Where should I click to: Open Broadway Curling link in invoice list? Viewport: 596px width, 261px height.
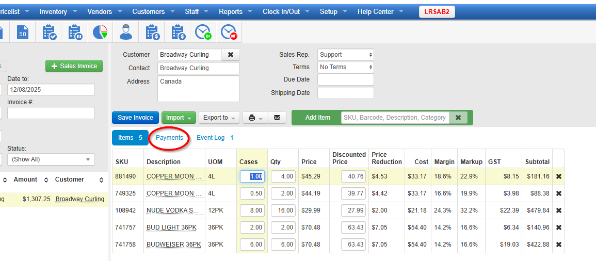pyautogui.click(x=80, y=199)
